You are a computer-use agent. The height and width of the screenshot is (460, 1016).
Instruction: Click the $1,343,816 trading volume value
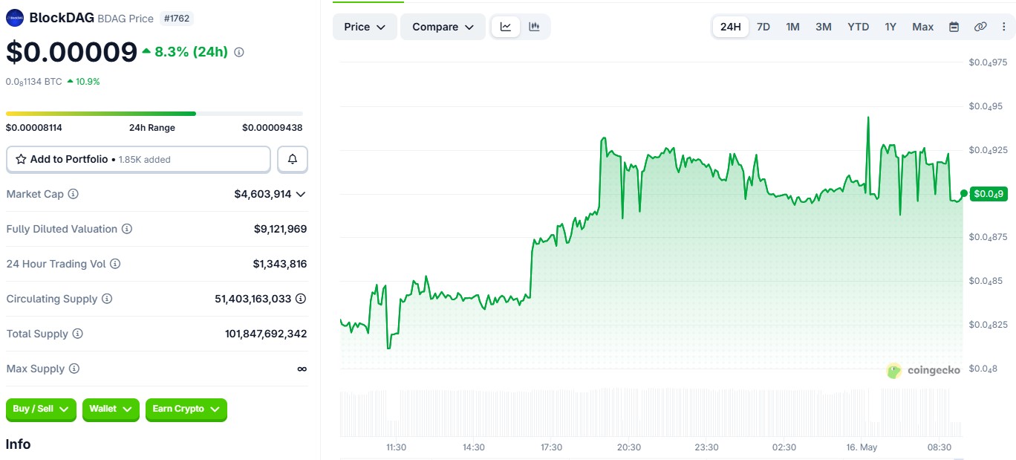coord(280,264)
